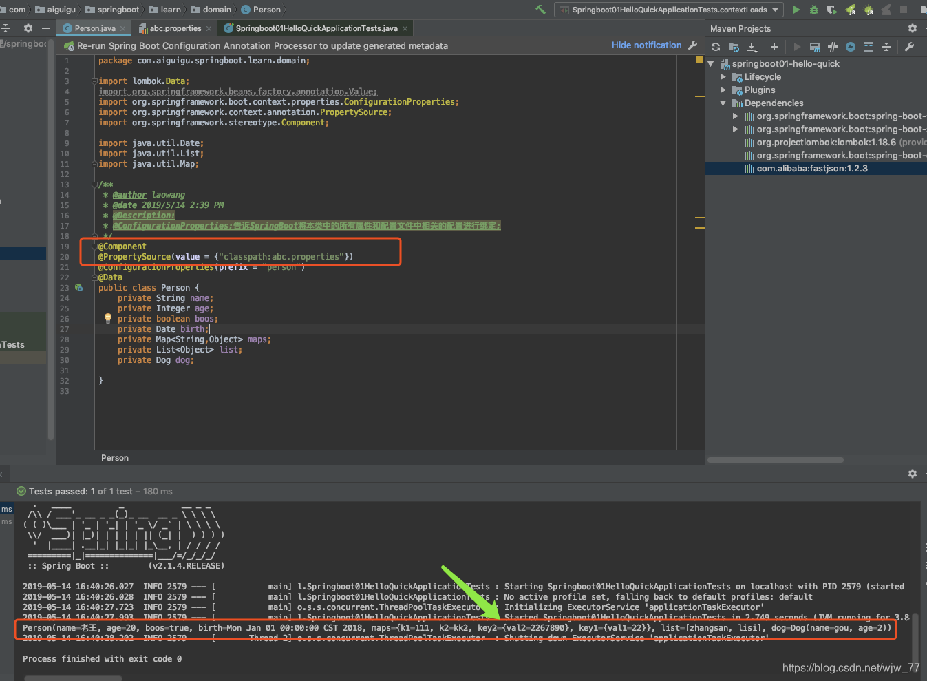The image size is (927, 681).
Task: Select com.alibaba:fastjson:1.2.3 dependency
Action: pos(812,169)
